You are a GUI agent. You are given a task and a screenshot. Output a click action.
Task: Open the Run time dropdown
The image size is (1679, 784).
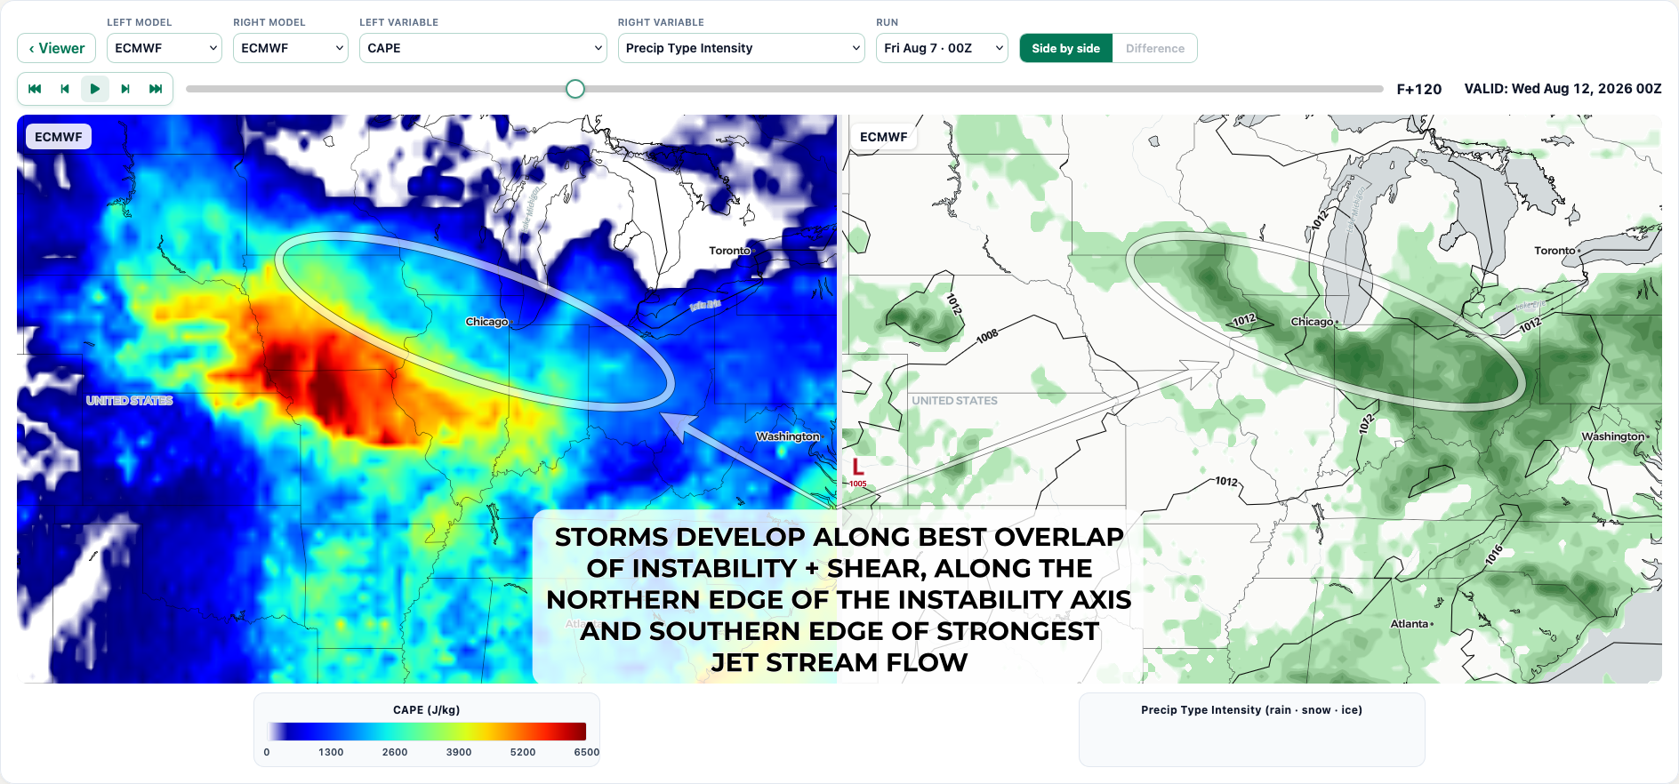tap(942, 48)
